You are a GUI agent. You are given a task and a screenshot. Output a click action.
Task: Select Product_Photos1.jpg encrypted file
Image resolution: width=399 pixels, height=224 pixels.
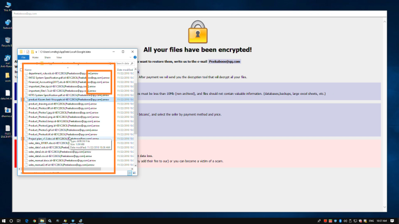pos(63,113)
